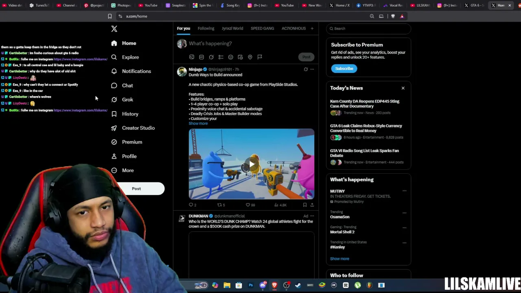
Task: Click the Grok icon on Ninjago post
Action: (306, 70)
